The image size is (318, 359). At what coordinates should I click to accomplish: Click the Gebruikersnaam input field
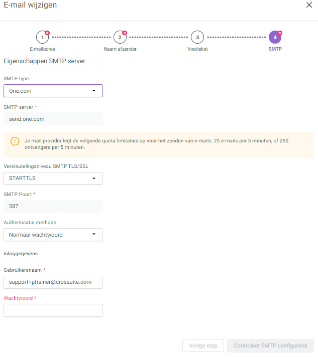pyautogui.click(x=53, y=282)
